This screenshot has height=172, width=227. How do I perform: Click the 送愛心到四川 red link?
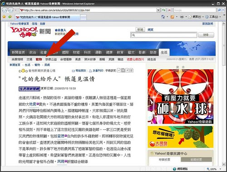click(135, 59)
